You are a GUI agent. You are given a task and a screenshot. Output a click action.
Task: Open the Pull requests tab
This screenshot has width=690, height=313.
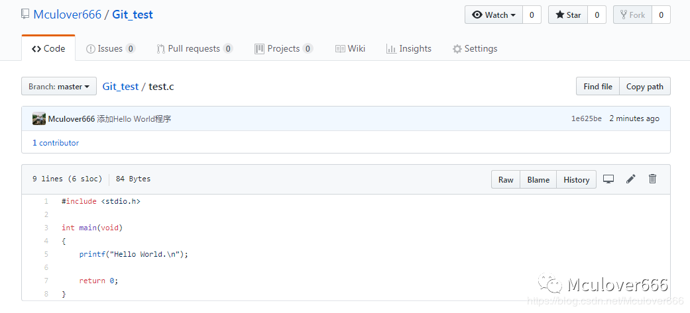[194, 48]
